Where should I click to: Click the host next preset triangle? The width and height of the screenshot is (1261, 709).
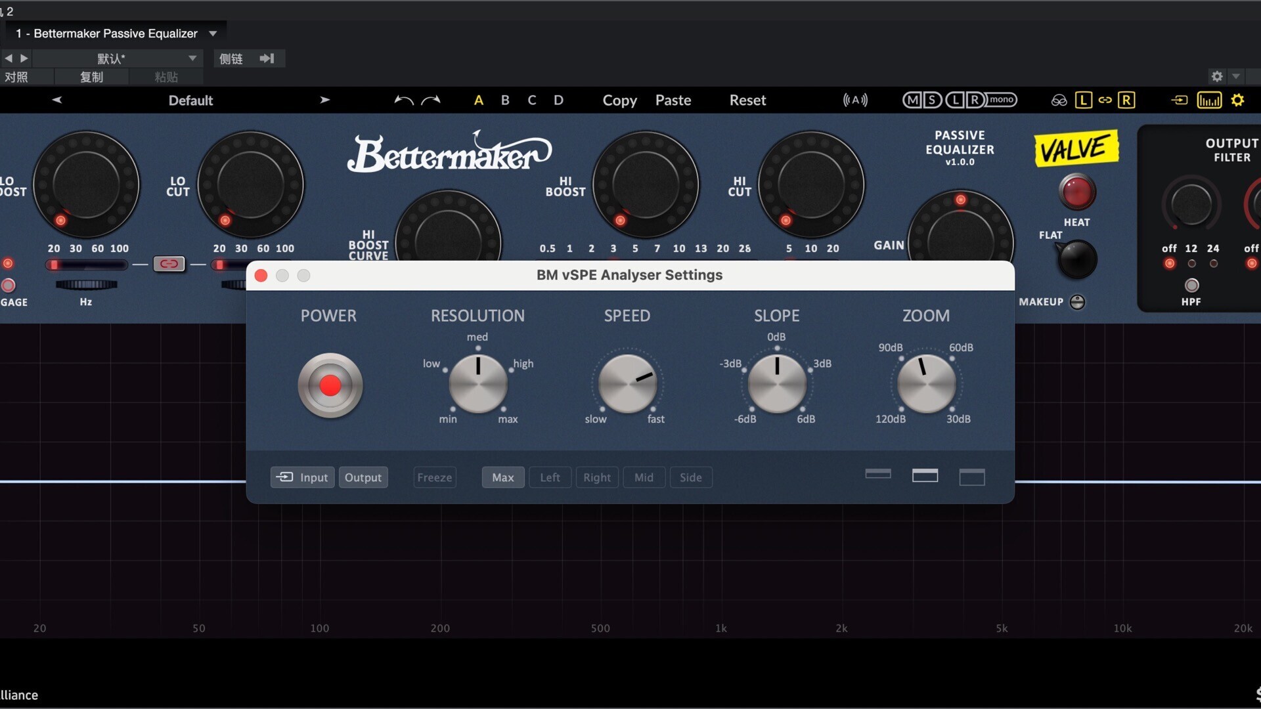[24, 58]
